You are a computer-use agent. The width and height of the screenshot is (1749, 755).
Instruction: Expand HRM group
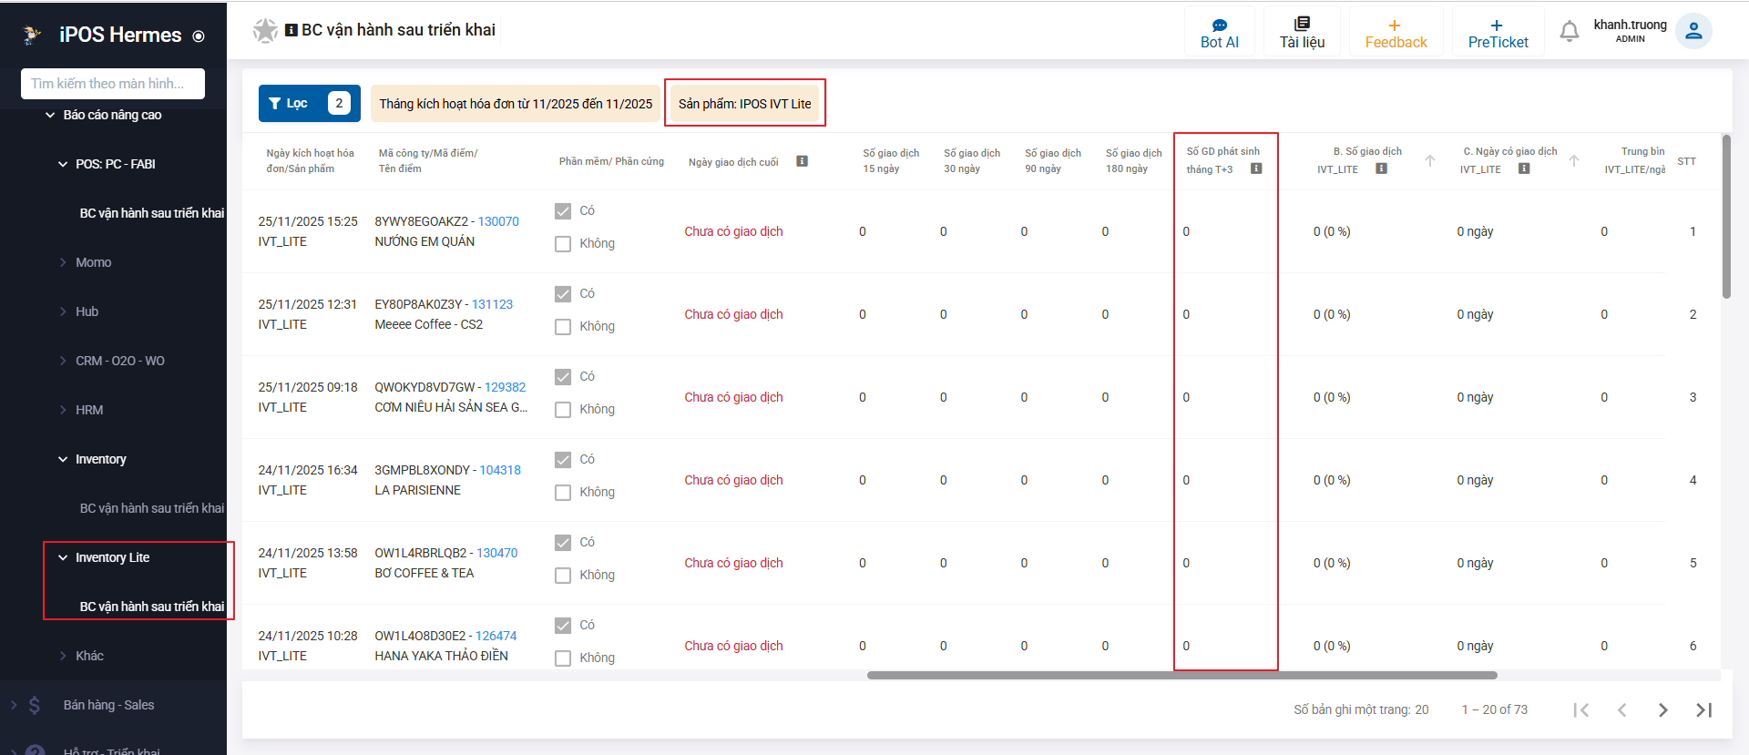[63, 410]
